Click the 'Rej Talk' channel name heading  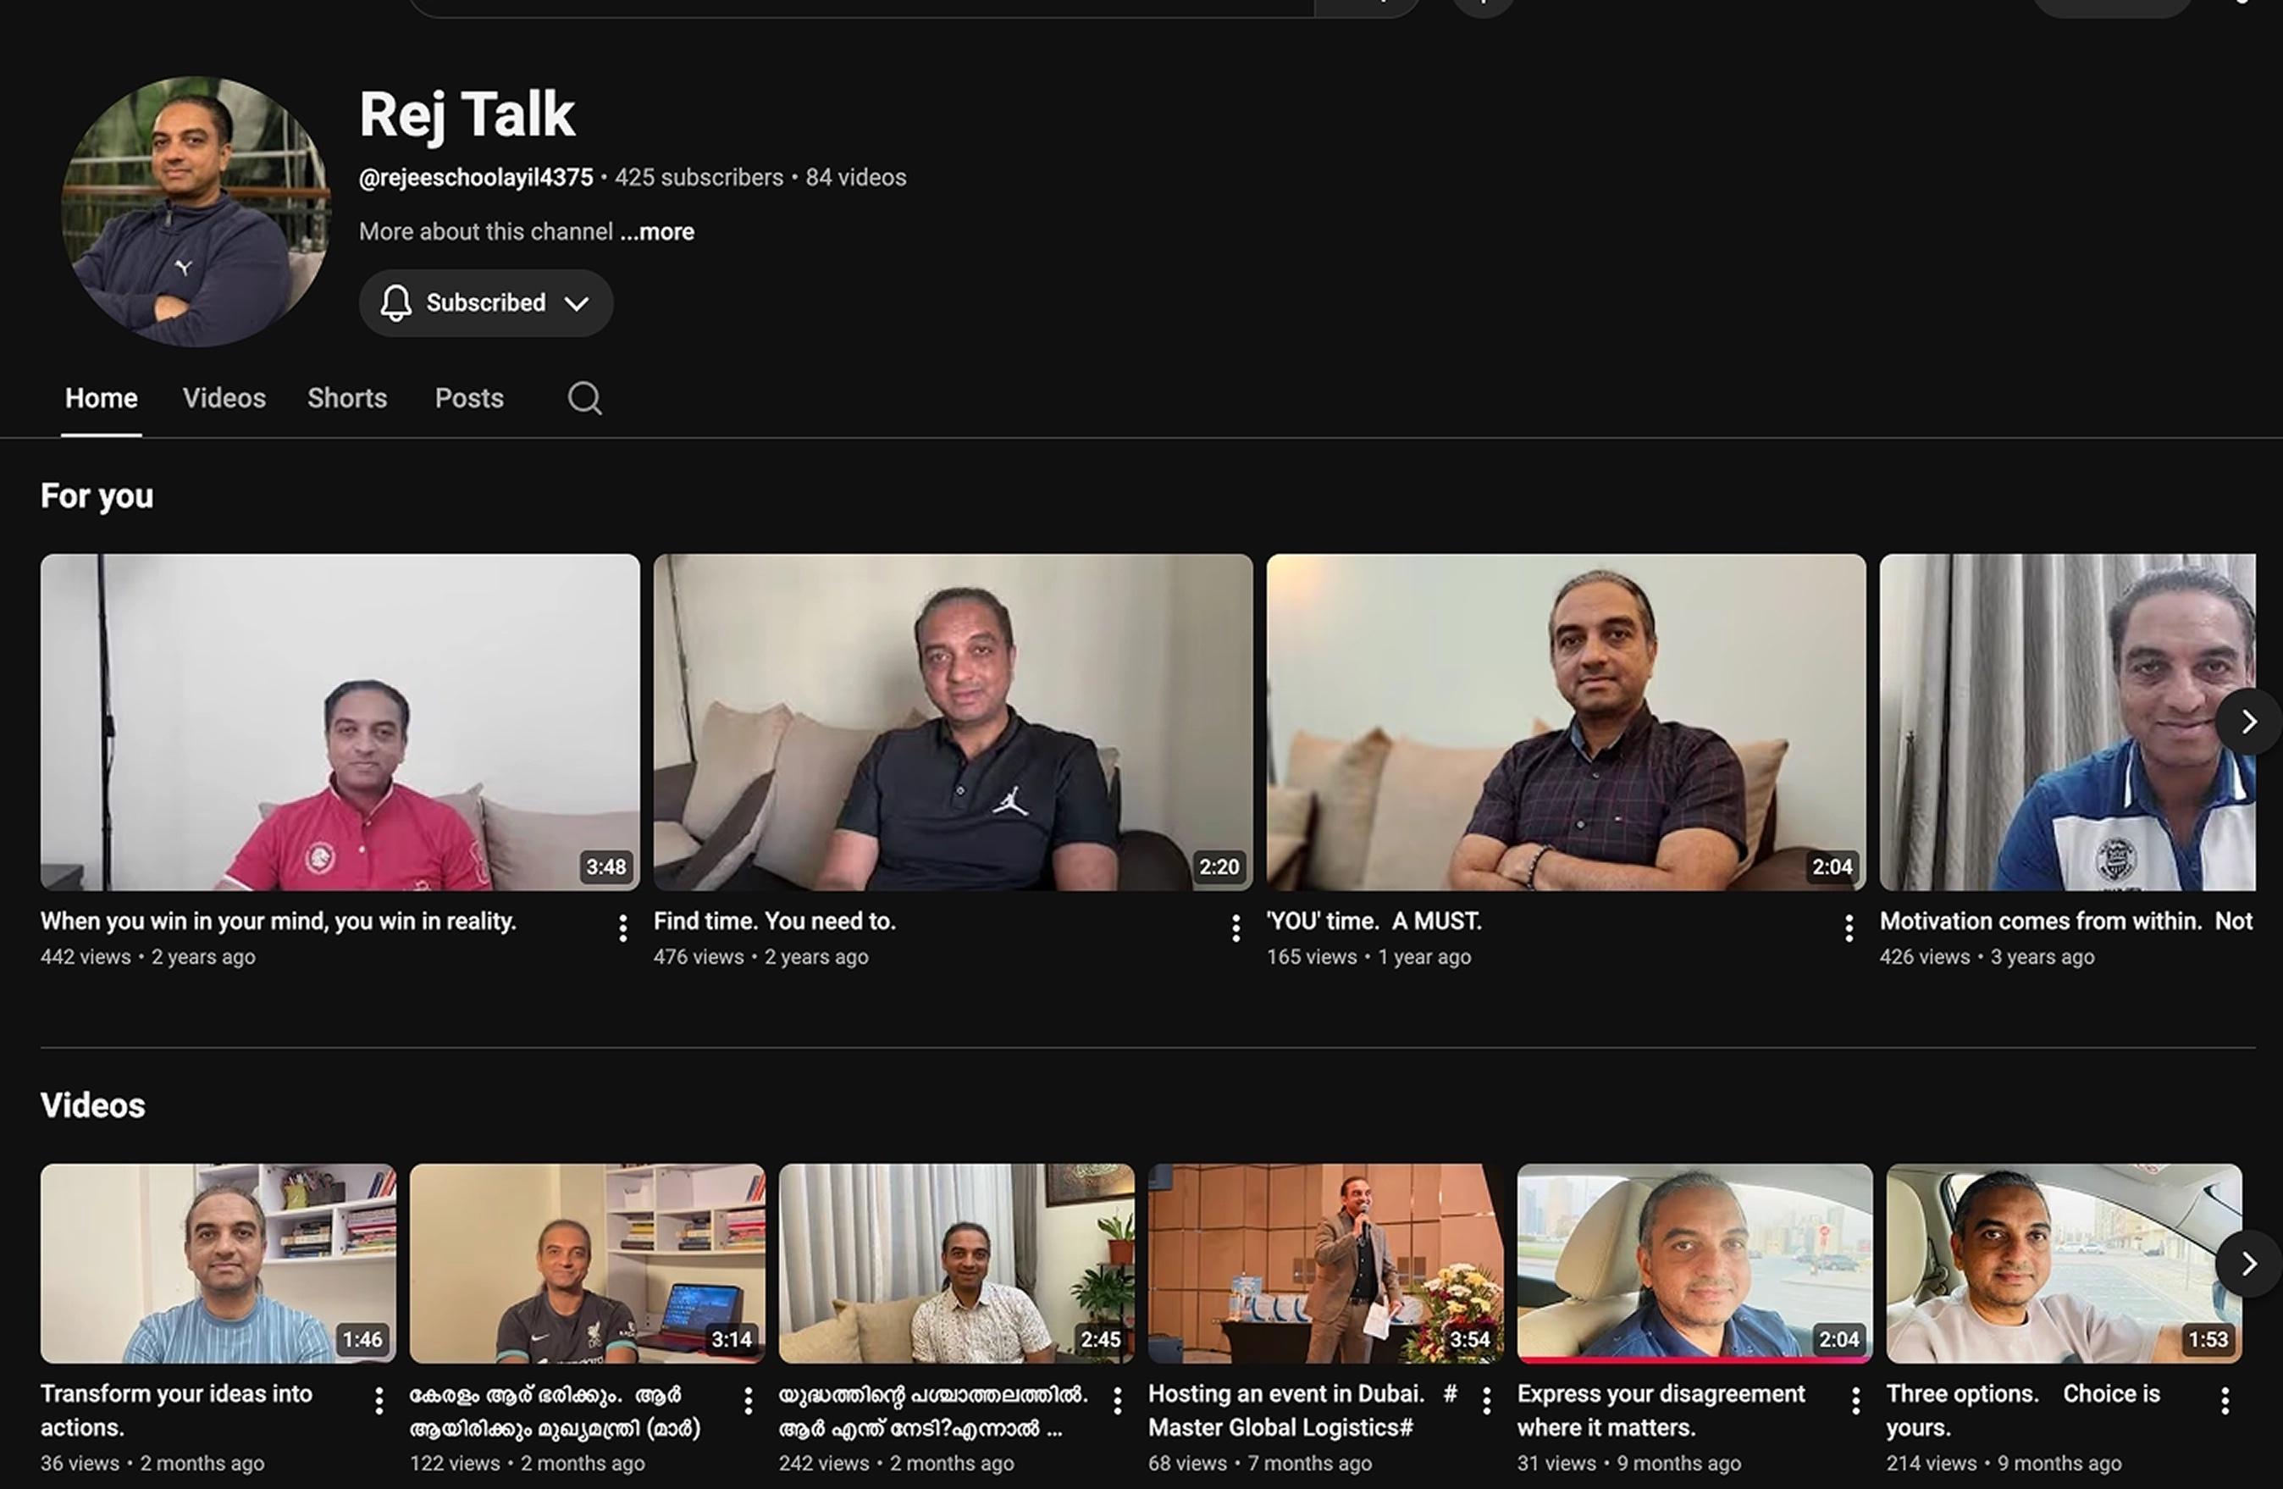[467, 115]
